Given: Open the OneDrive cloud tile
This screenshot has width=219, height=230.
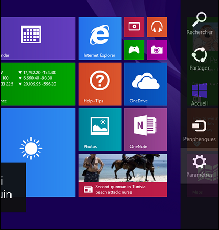Looking at the screenshot, I should (146, 84).
